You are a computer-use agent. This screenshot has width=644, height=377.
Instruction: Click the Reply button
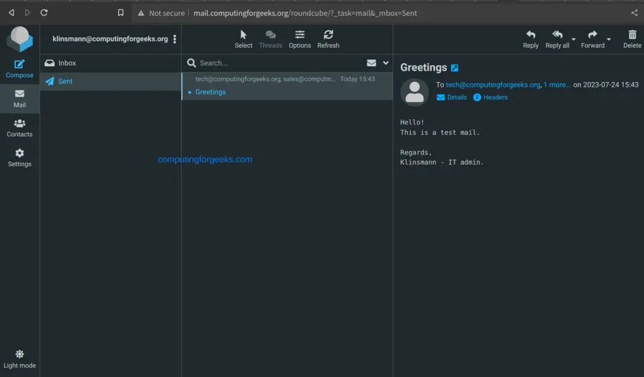tap(531, 39)
